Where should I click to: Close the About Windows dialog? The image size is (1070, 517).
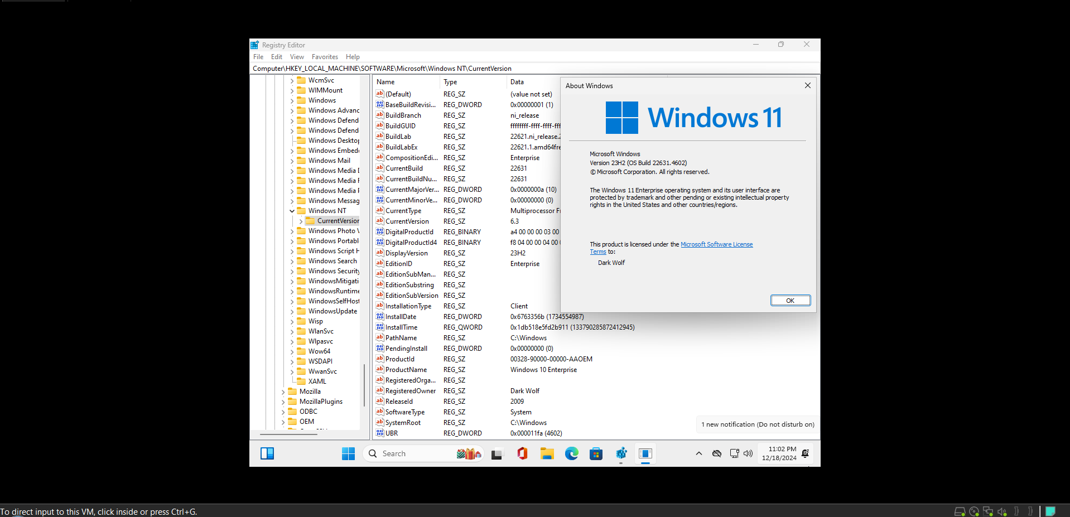(x=807, y=85)
